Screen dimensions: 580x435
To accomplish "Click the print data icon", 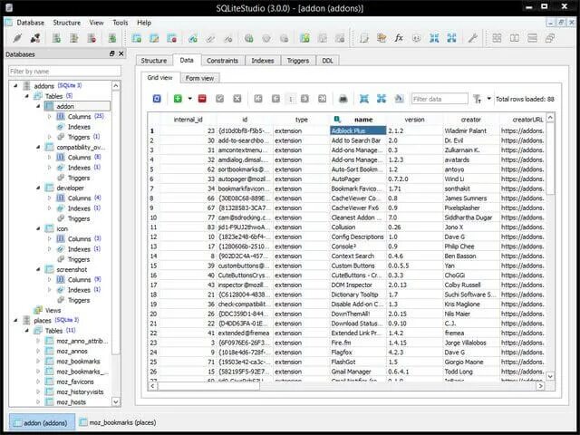I will (343, 99).
